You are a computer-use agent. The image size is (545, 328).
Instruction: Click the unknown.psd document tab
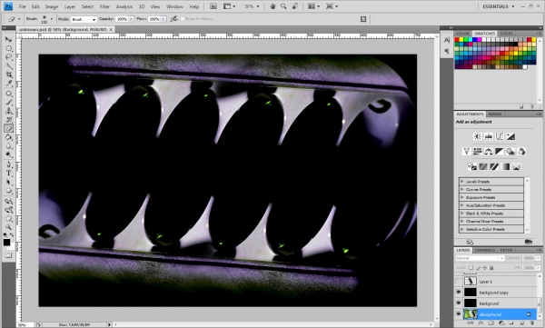[x=65, y=30]
